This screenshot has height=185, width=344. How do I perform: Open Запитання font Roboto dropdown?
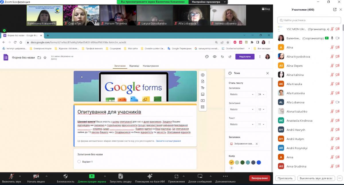click(242, 109)
